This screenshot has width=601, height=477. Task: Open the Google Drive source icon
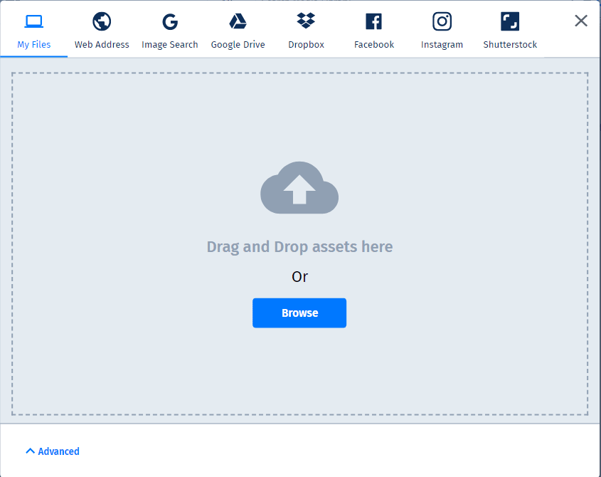tap(238, 21)
